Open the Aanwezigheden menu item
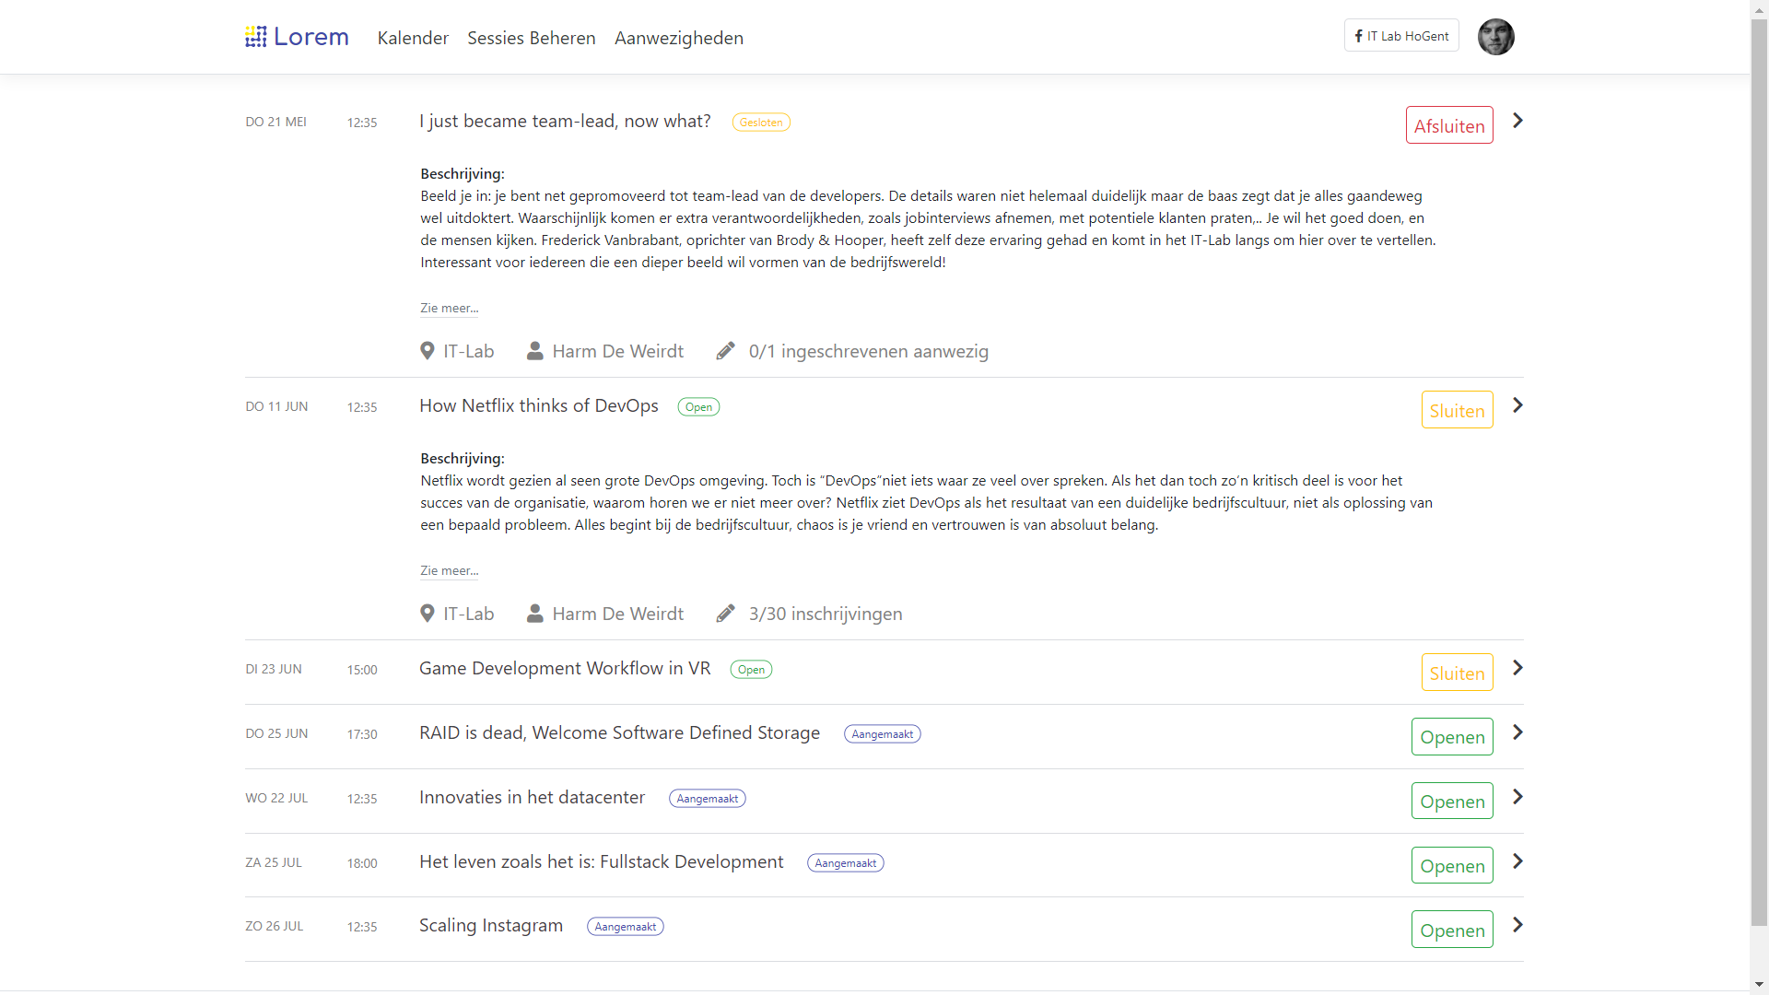This screenshot has height=995, width=1769. pyautogui.click(x=678, y=38)
